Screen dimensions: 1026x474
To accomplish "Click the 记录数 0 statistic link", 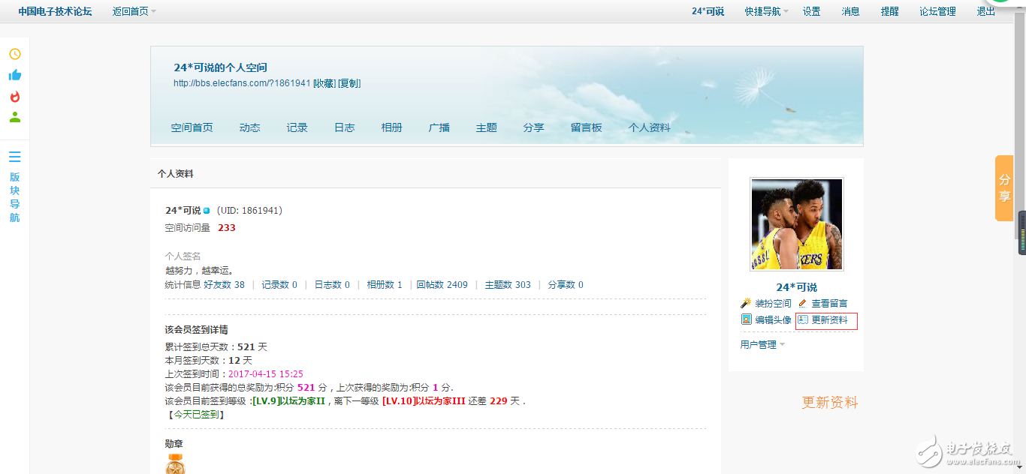I will (x=279, y=285).
